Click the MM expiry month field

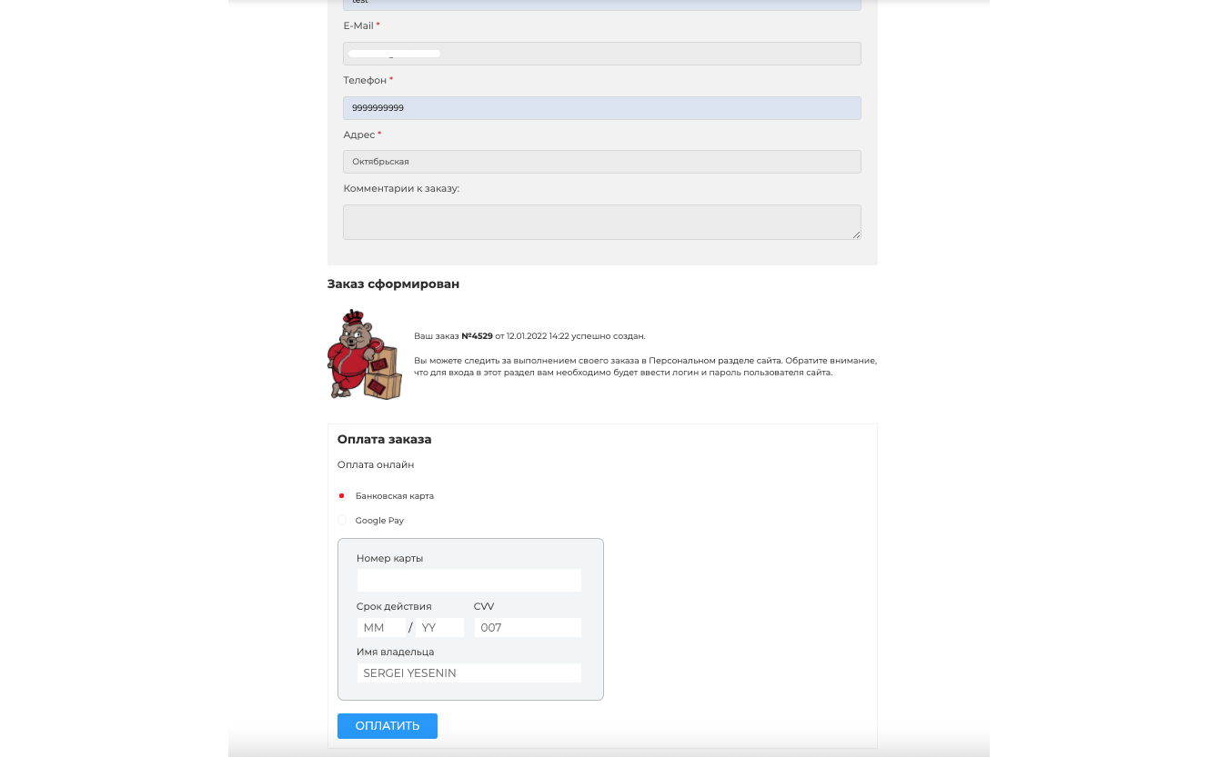point(380,628)
